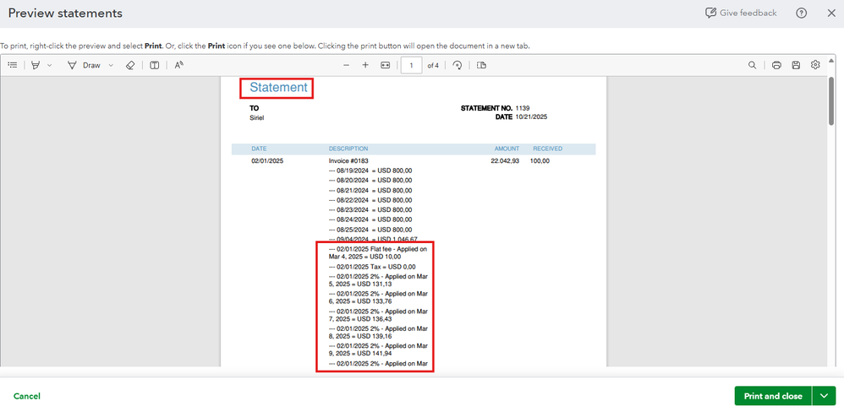Click the 08/19/2024 = USD 800,00 line
844x412 pixels.
point(370,171)
